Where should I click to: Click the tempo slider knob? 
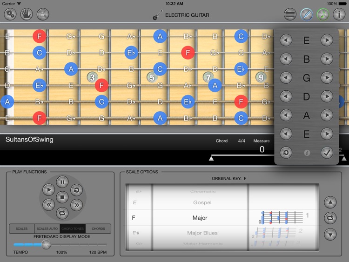(46, 244)
